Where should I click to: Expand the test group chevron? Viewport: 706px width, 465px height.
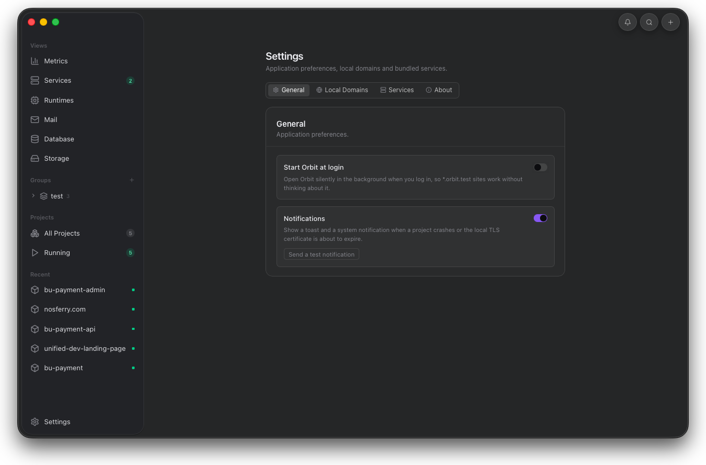33,196
